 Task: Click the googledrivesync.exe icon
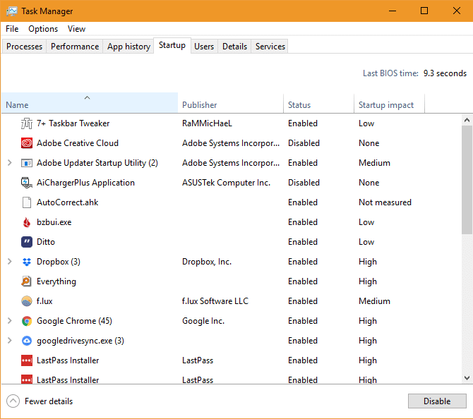(27, 341)
